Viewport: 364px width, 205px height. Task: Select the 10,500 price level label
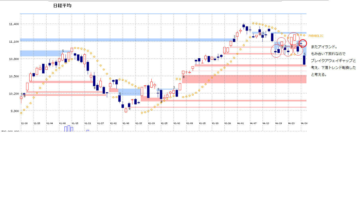click(14, 76)
